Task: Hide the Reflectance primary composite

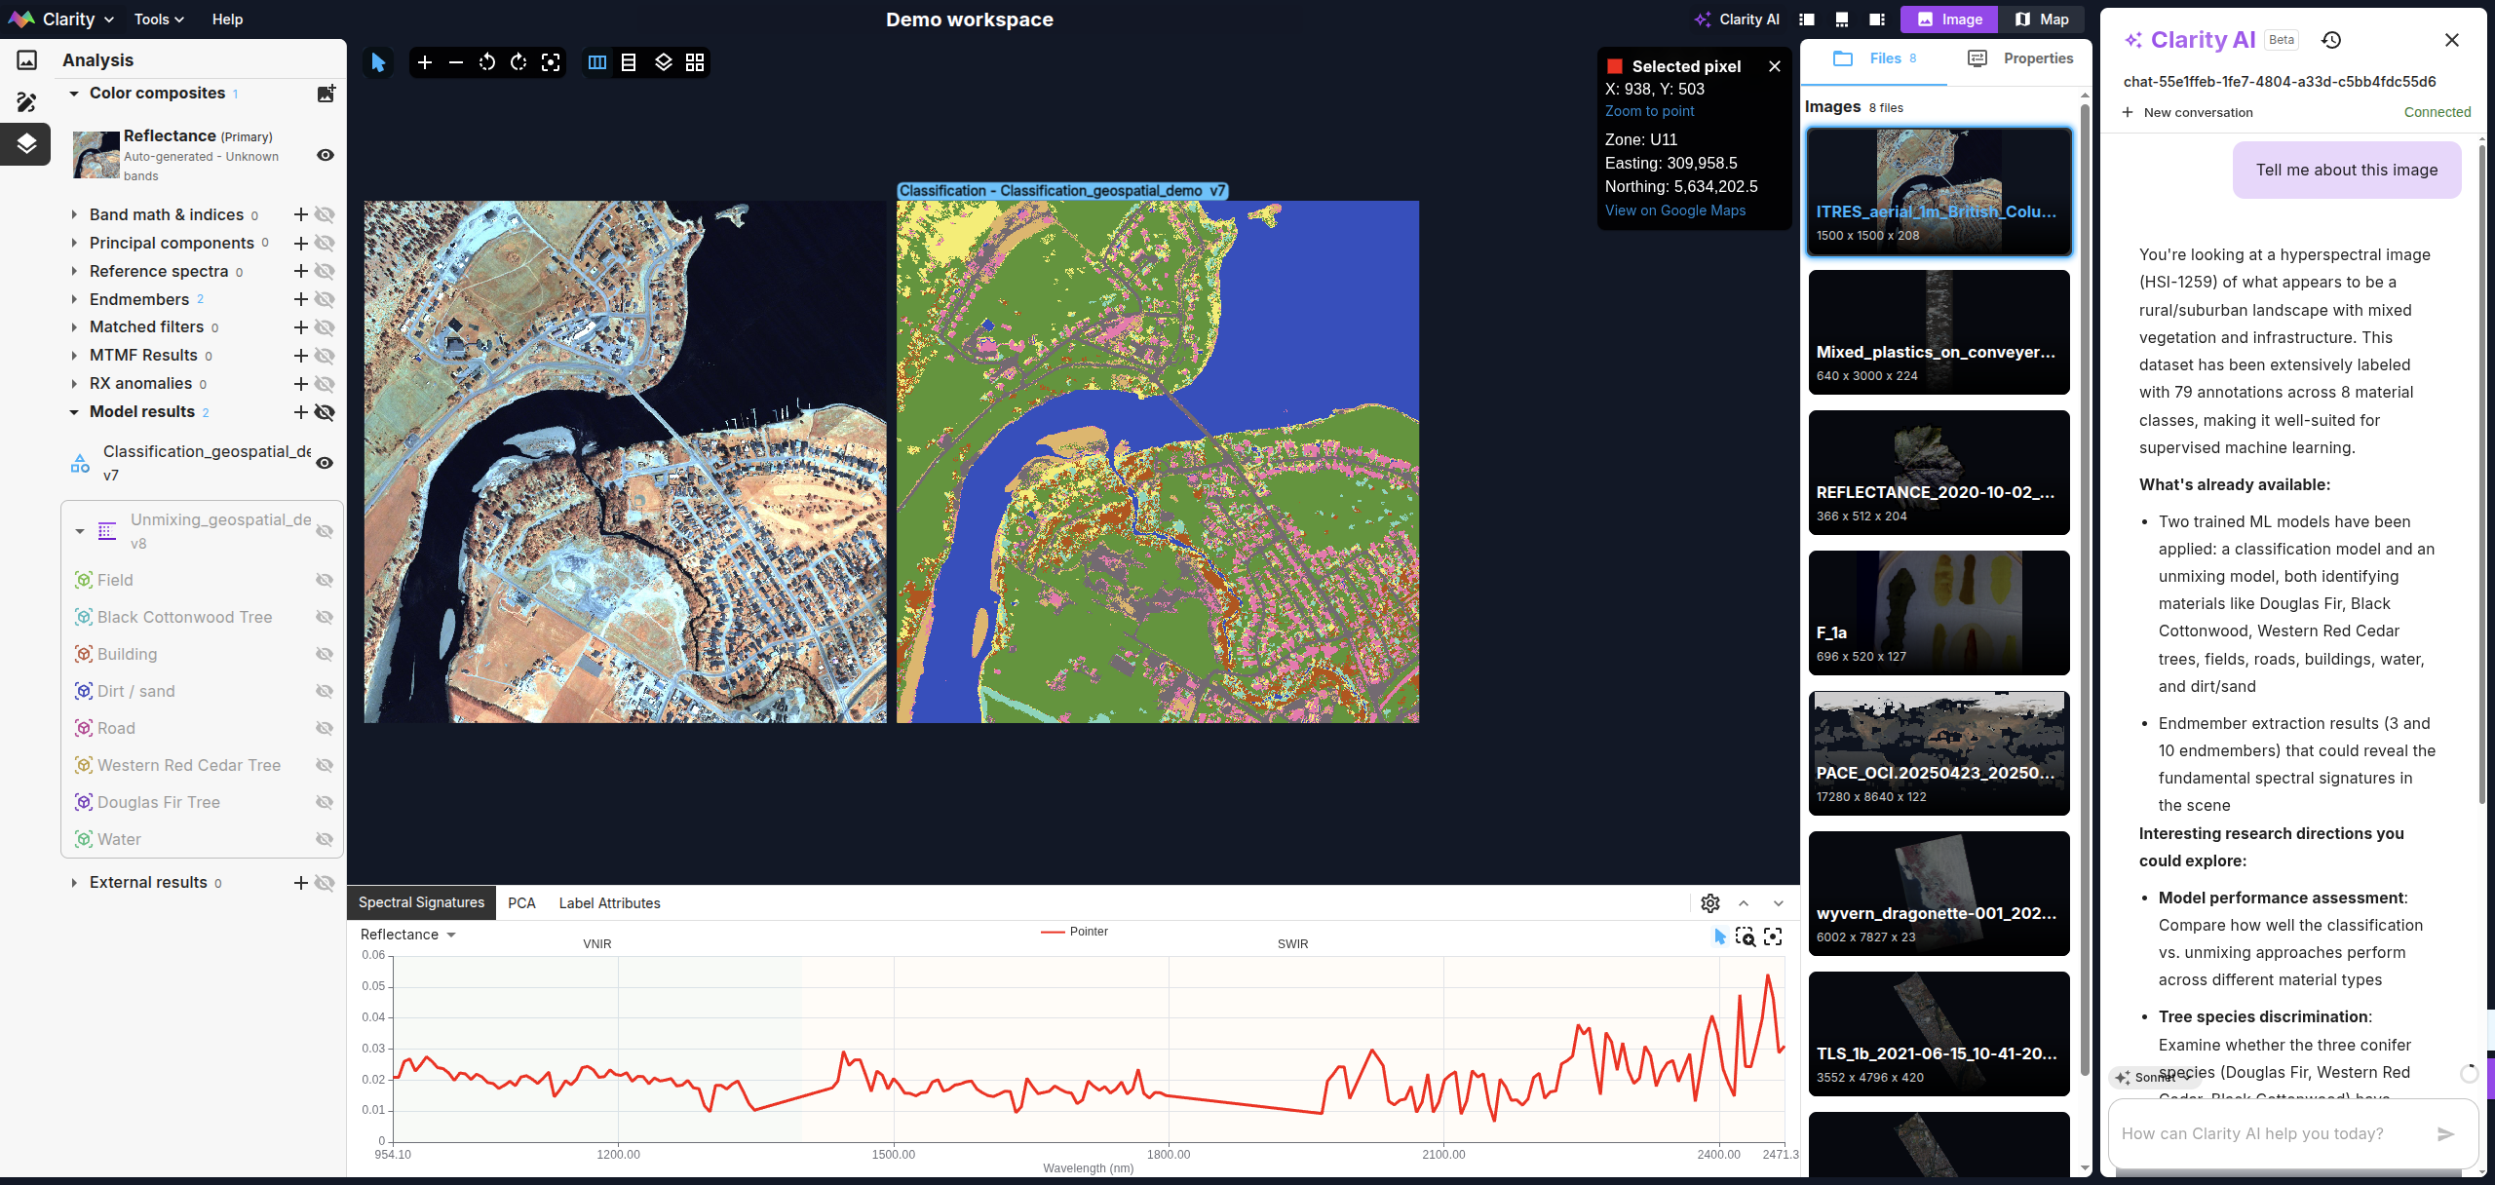Action: 326,155
